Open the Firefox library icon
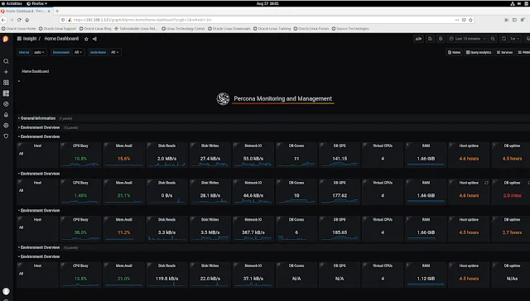 pyautogui.click(x=506, y=20)
